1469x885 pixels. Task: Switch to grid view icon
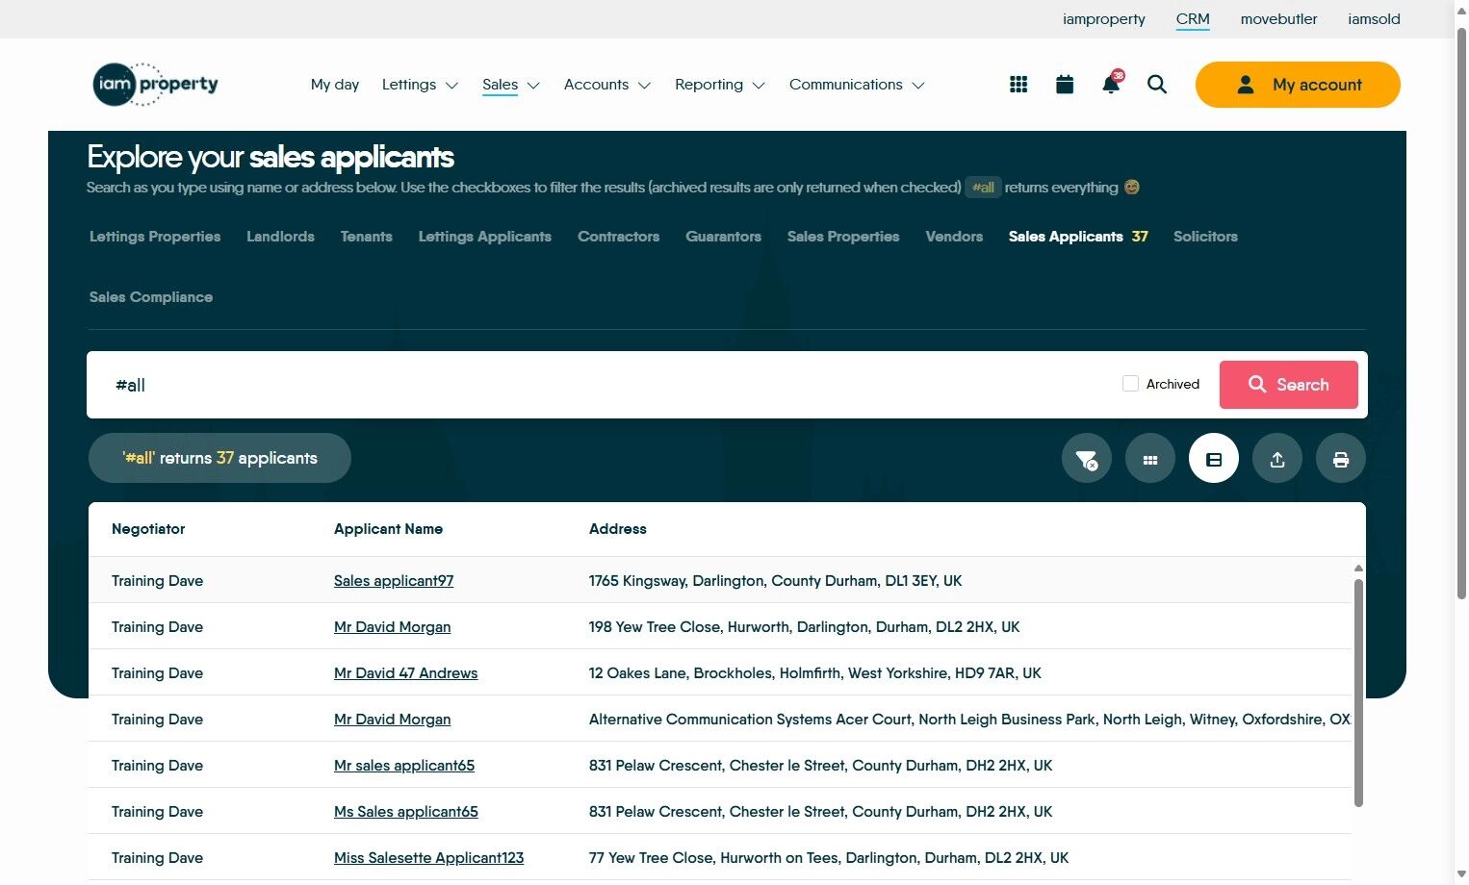[x=1150, y=459]
